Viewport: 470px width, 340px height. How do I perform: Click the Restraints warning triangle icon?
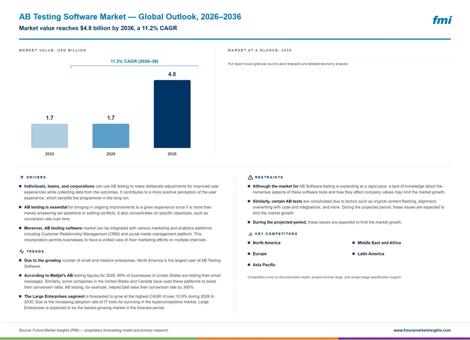tap(250, 177)
